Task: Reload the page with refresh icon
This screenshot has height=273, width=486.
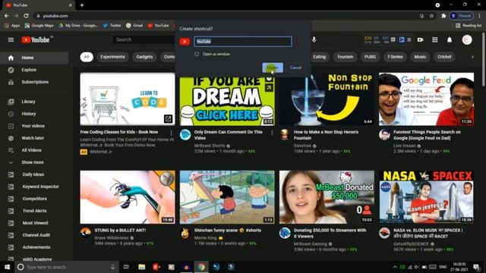Action: [27, 16]
